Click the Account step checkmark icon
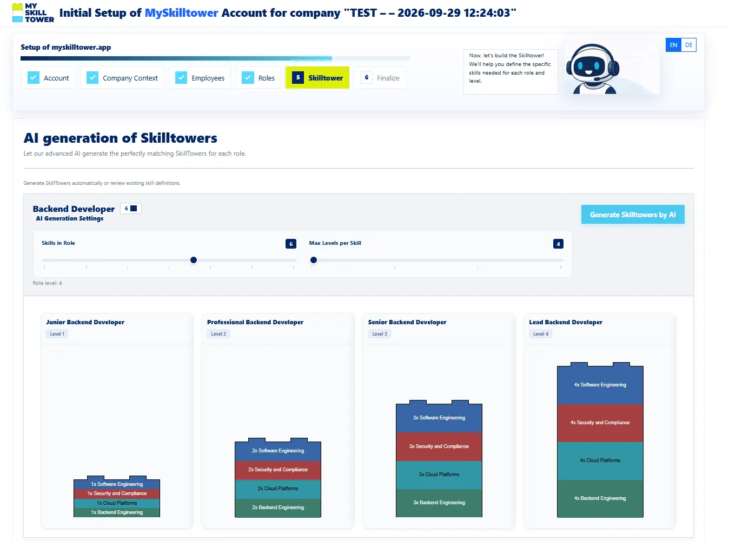 point(34,78)
